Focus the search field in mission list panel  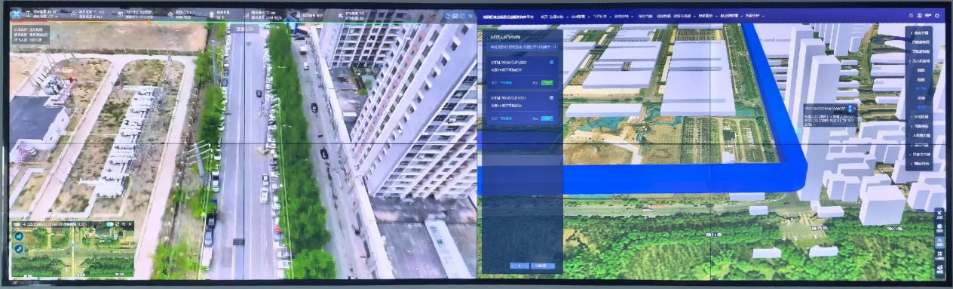pos(524,47)
